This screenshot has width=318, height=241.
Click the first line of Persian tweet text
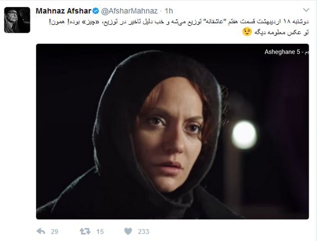pos(179,22)
